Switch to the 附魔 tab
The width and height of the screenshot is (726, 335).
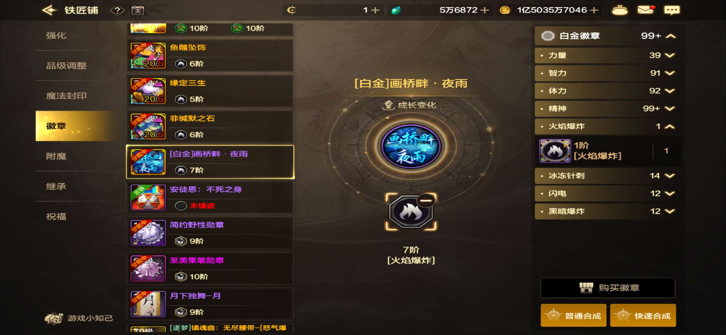pos(56,156)
